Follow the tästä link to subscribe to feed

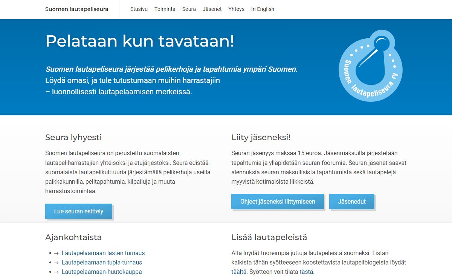[x=306, y=272]
